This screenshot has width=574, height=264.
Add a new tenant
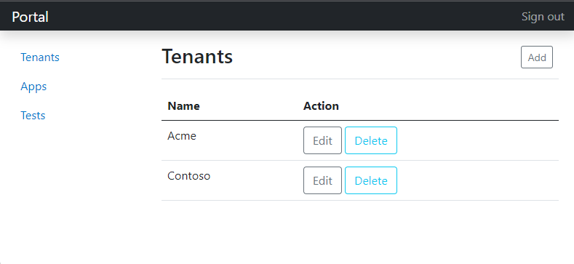pos(537,57)
